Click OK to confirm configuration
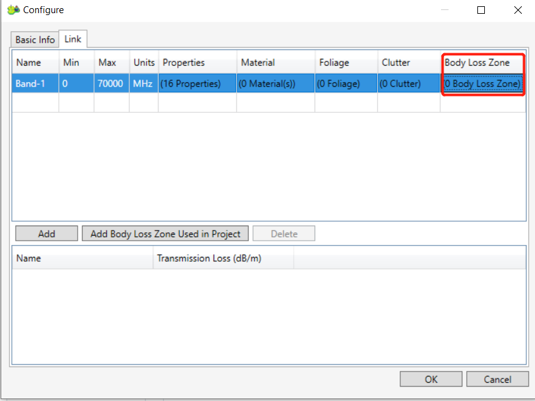The image size is (535, 401). [x=431, y=379]
